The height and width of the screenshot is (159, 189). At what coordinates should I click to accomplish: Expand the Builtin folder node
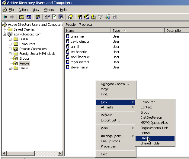tap(10, 39)
